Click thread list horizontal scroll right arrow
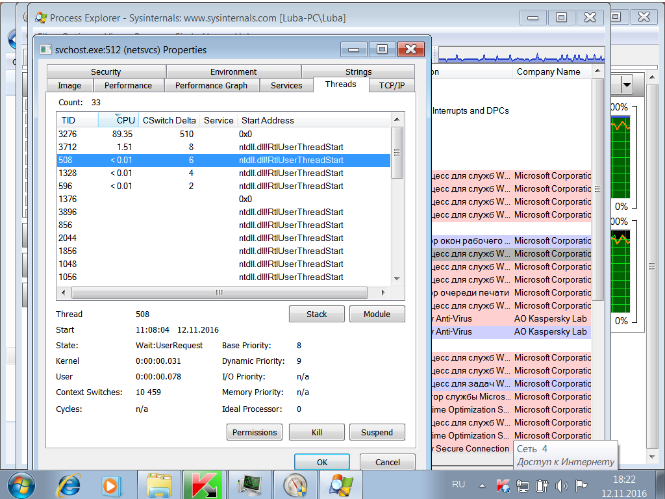 click(383, 292)
